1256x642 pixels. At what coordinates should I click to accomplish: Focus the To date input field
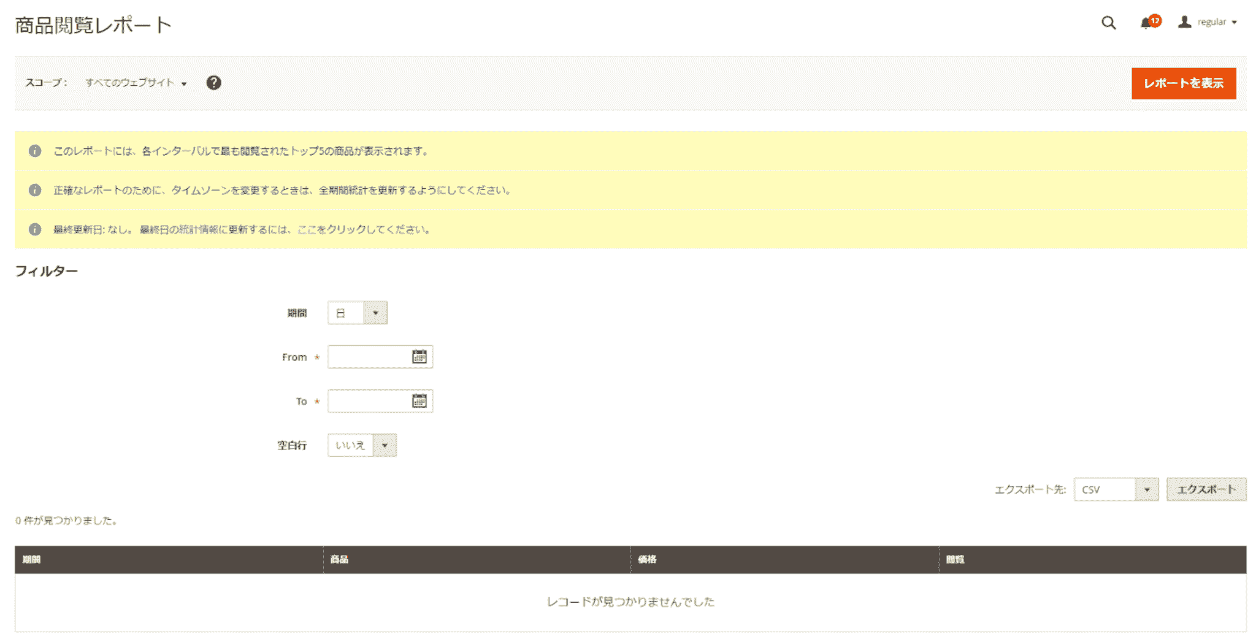coord(368,401)
